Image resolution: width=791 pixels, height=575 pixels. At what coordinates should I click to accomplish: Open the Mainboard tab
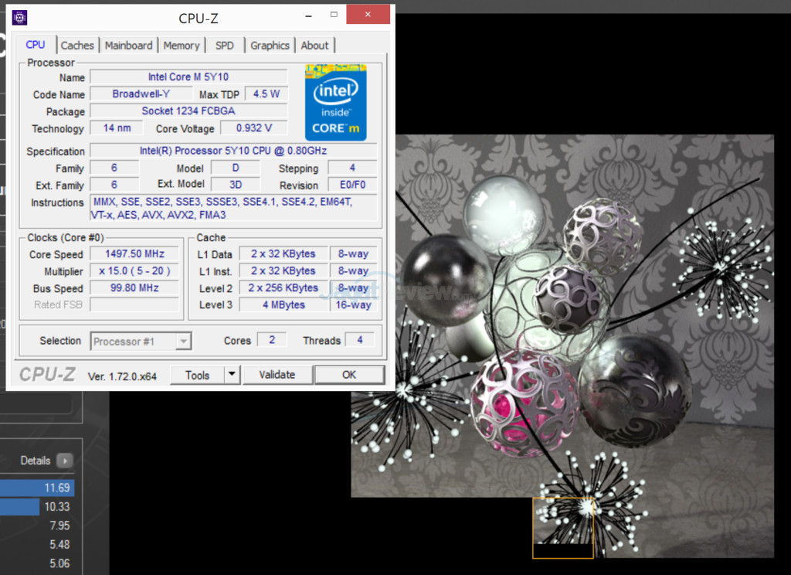(x=128, y=46)
